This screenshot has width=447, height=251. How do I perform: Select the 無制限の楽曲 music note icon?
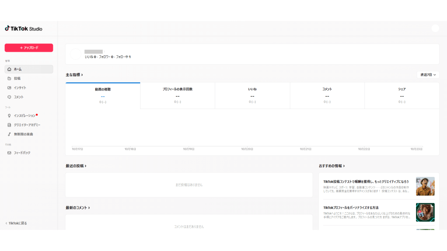click(x=10, y=134)
